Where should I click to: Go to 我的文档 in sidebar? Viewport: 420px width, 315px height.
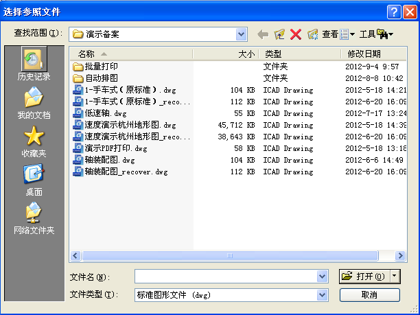pyautogui.click(x=34, y=103)
